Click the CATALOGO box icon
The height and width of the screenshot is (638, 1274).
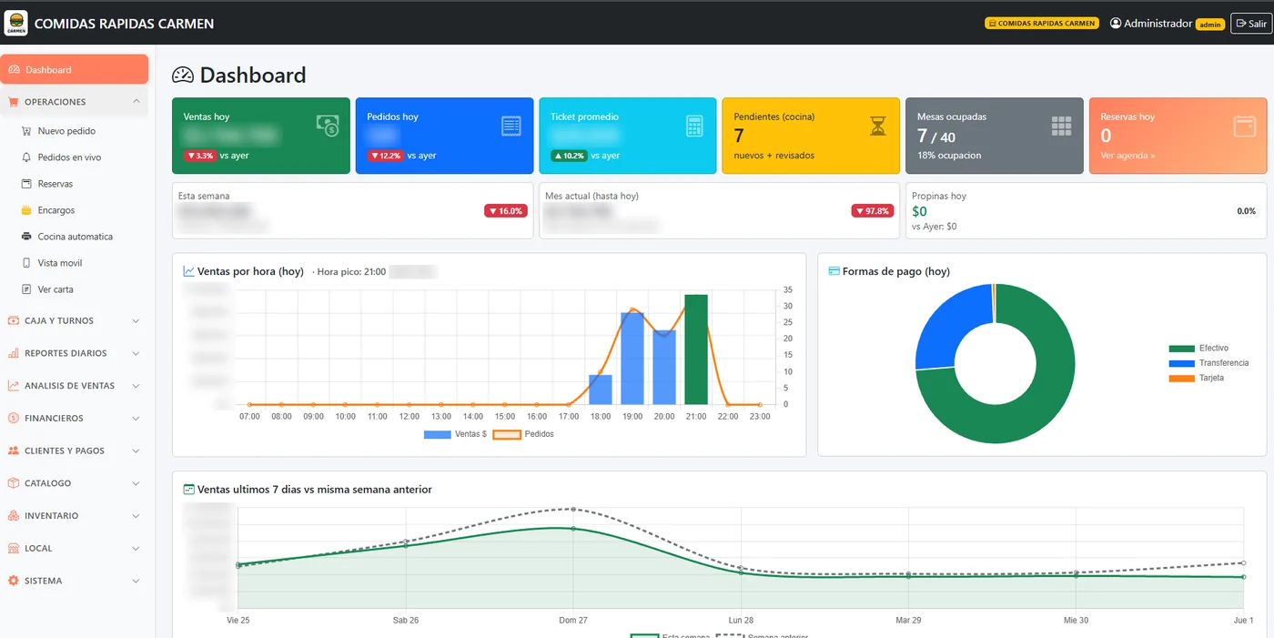[14, 483]
